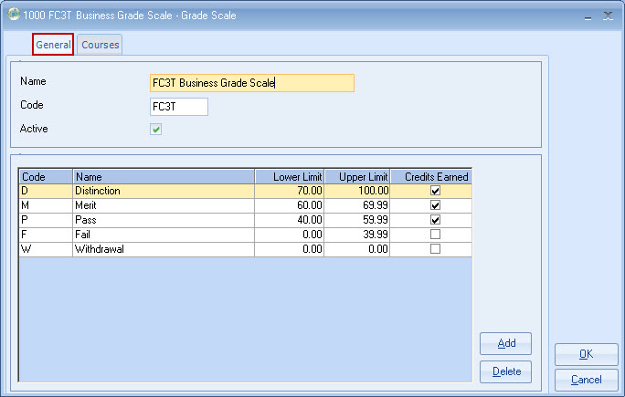
Task: Click code cell M
Action: [46, 205]
